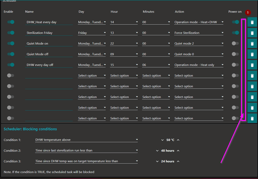
Task: Click trash icon for Sterilization Friday row
Action: [x=252, y=33]
